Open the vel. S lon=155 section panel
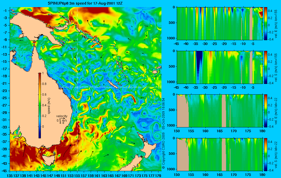 point(220,67)
